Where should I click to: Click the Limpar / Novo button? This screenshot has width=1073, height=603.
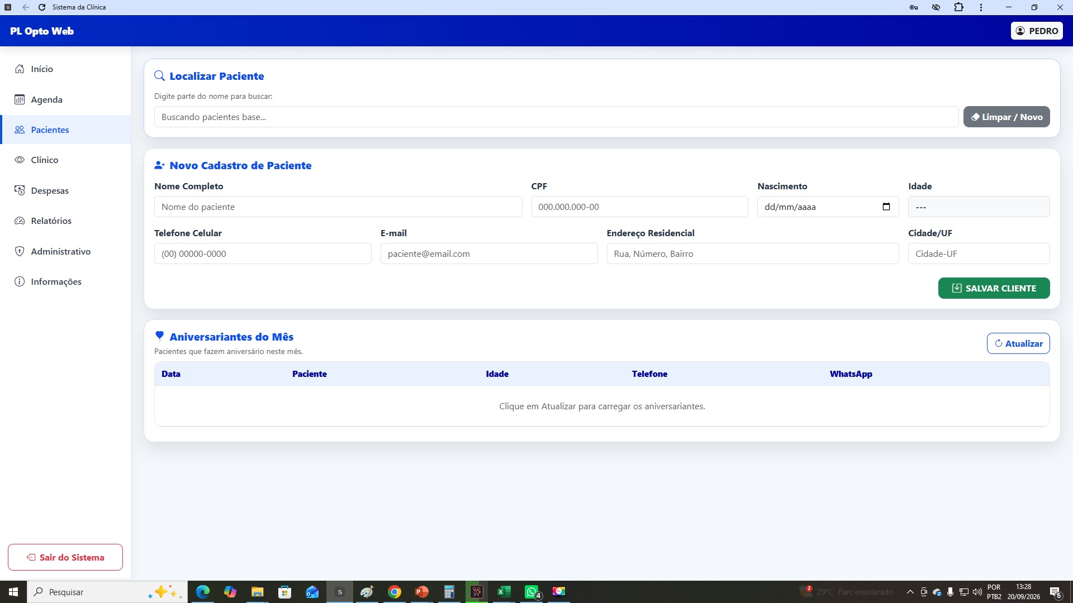click(1006, 117)
